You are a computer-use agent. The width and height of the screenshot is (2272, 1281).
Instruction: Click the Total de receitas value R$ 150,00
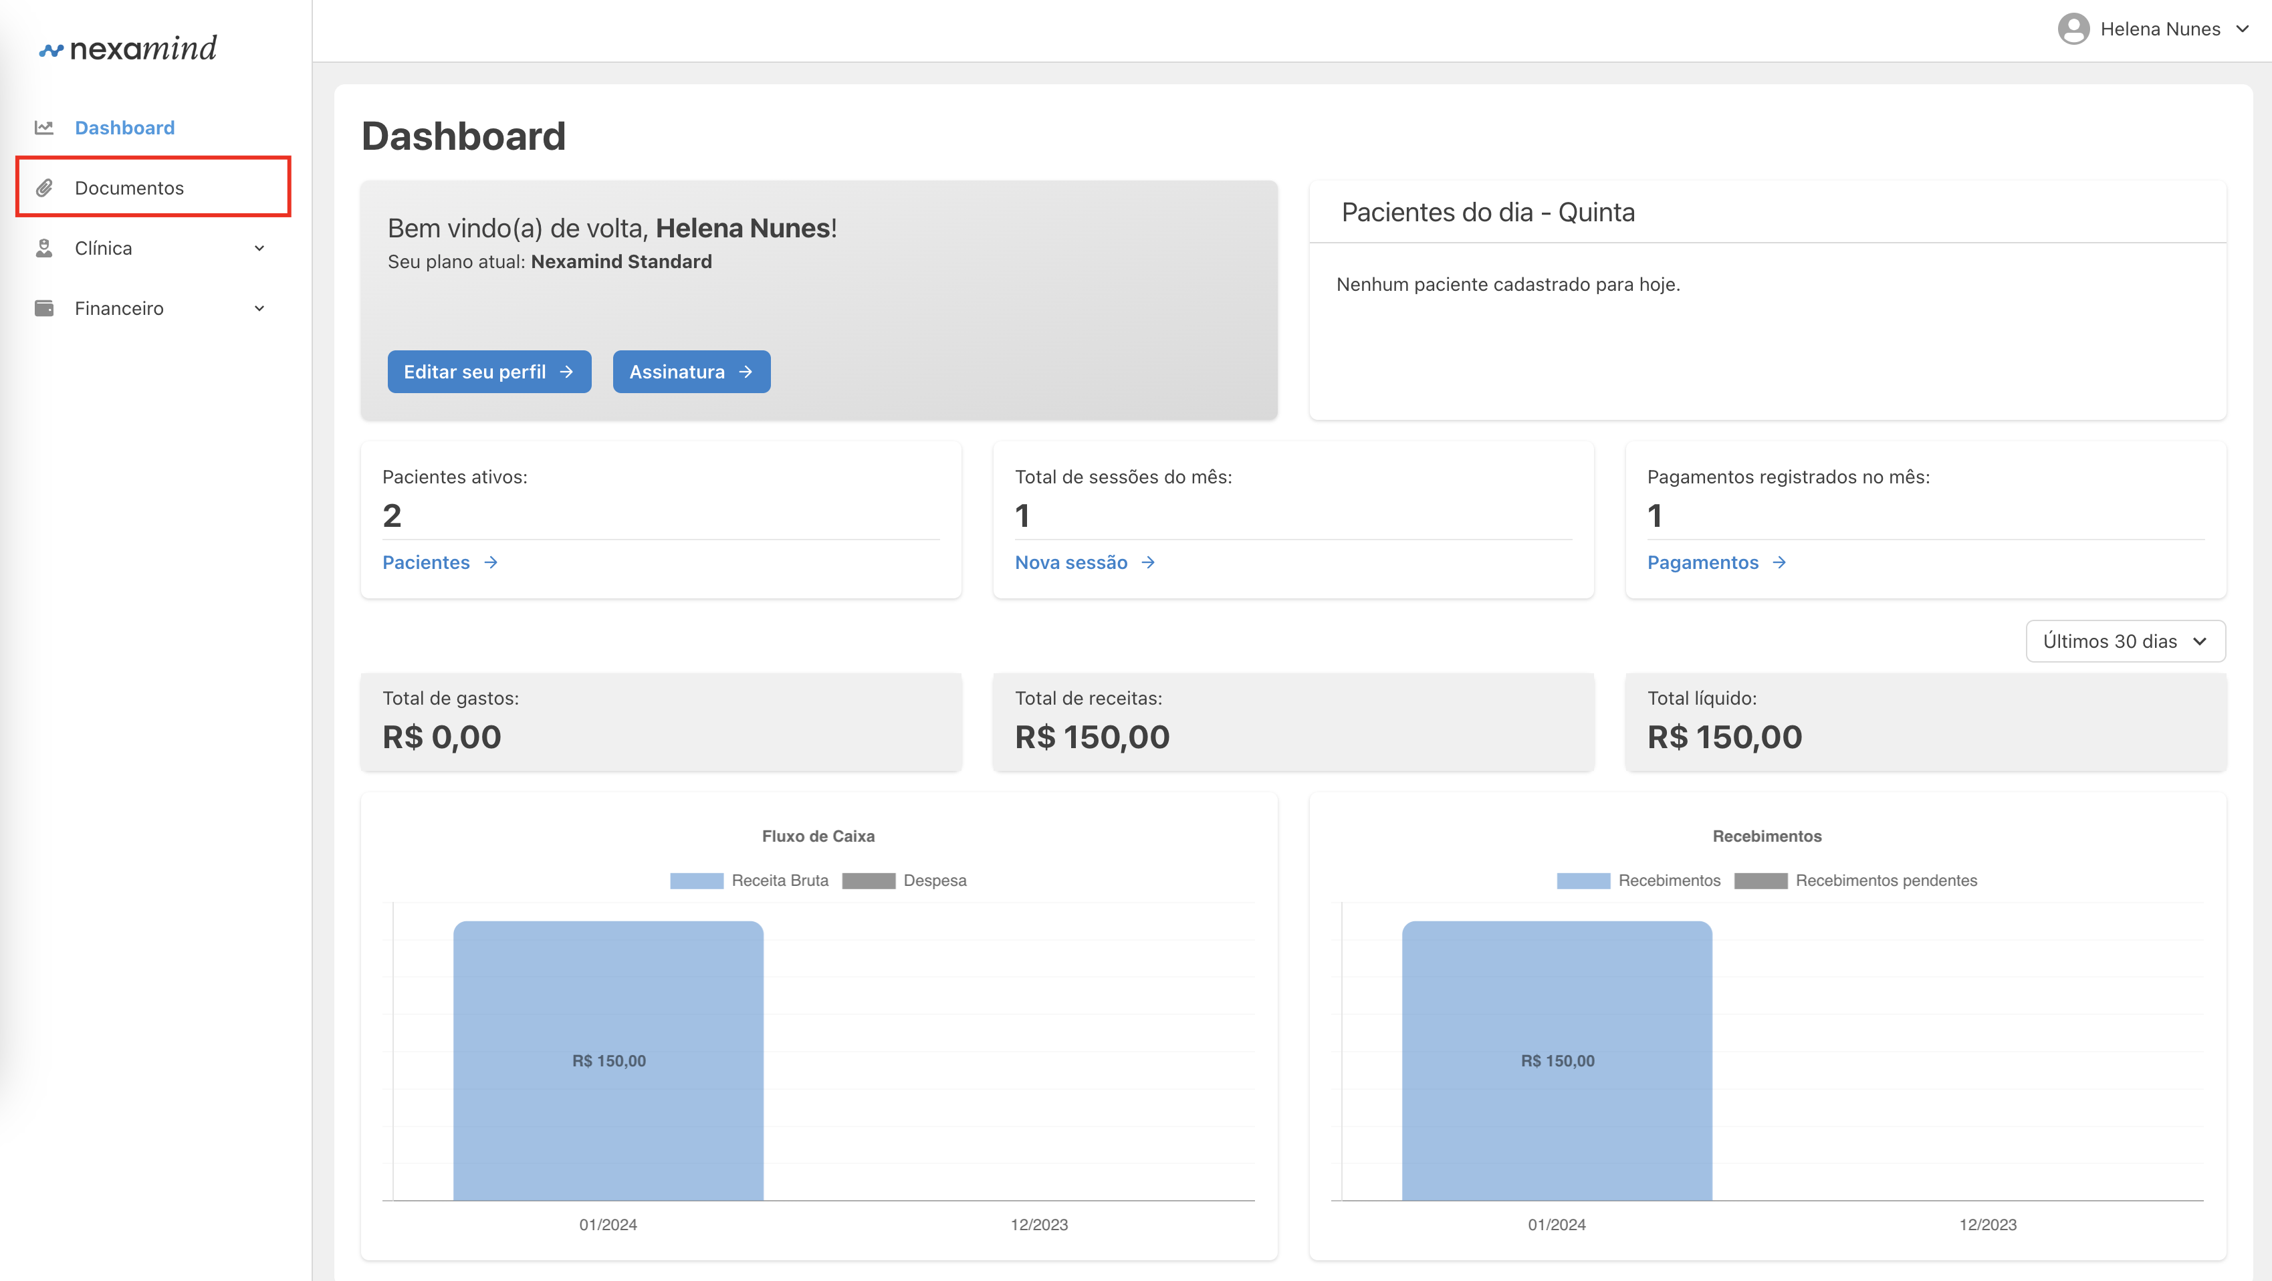coord(1092,737)
